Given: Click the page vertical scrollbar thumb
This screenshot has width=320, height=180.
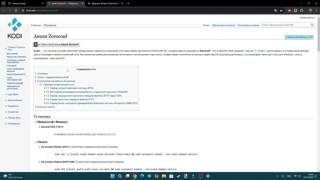Looking at the screenshot, I should tap(319, 34).
